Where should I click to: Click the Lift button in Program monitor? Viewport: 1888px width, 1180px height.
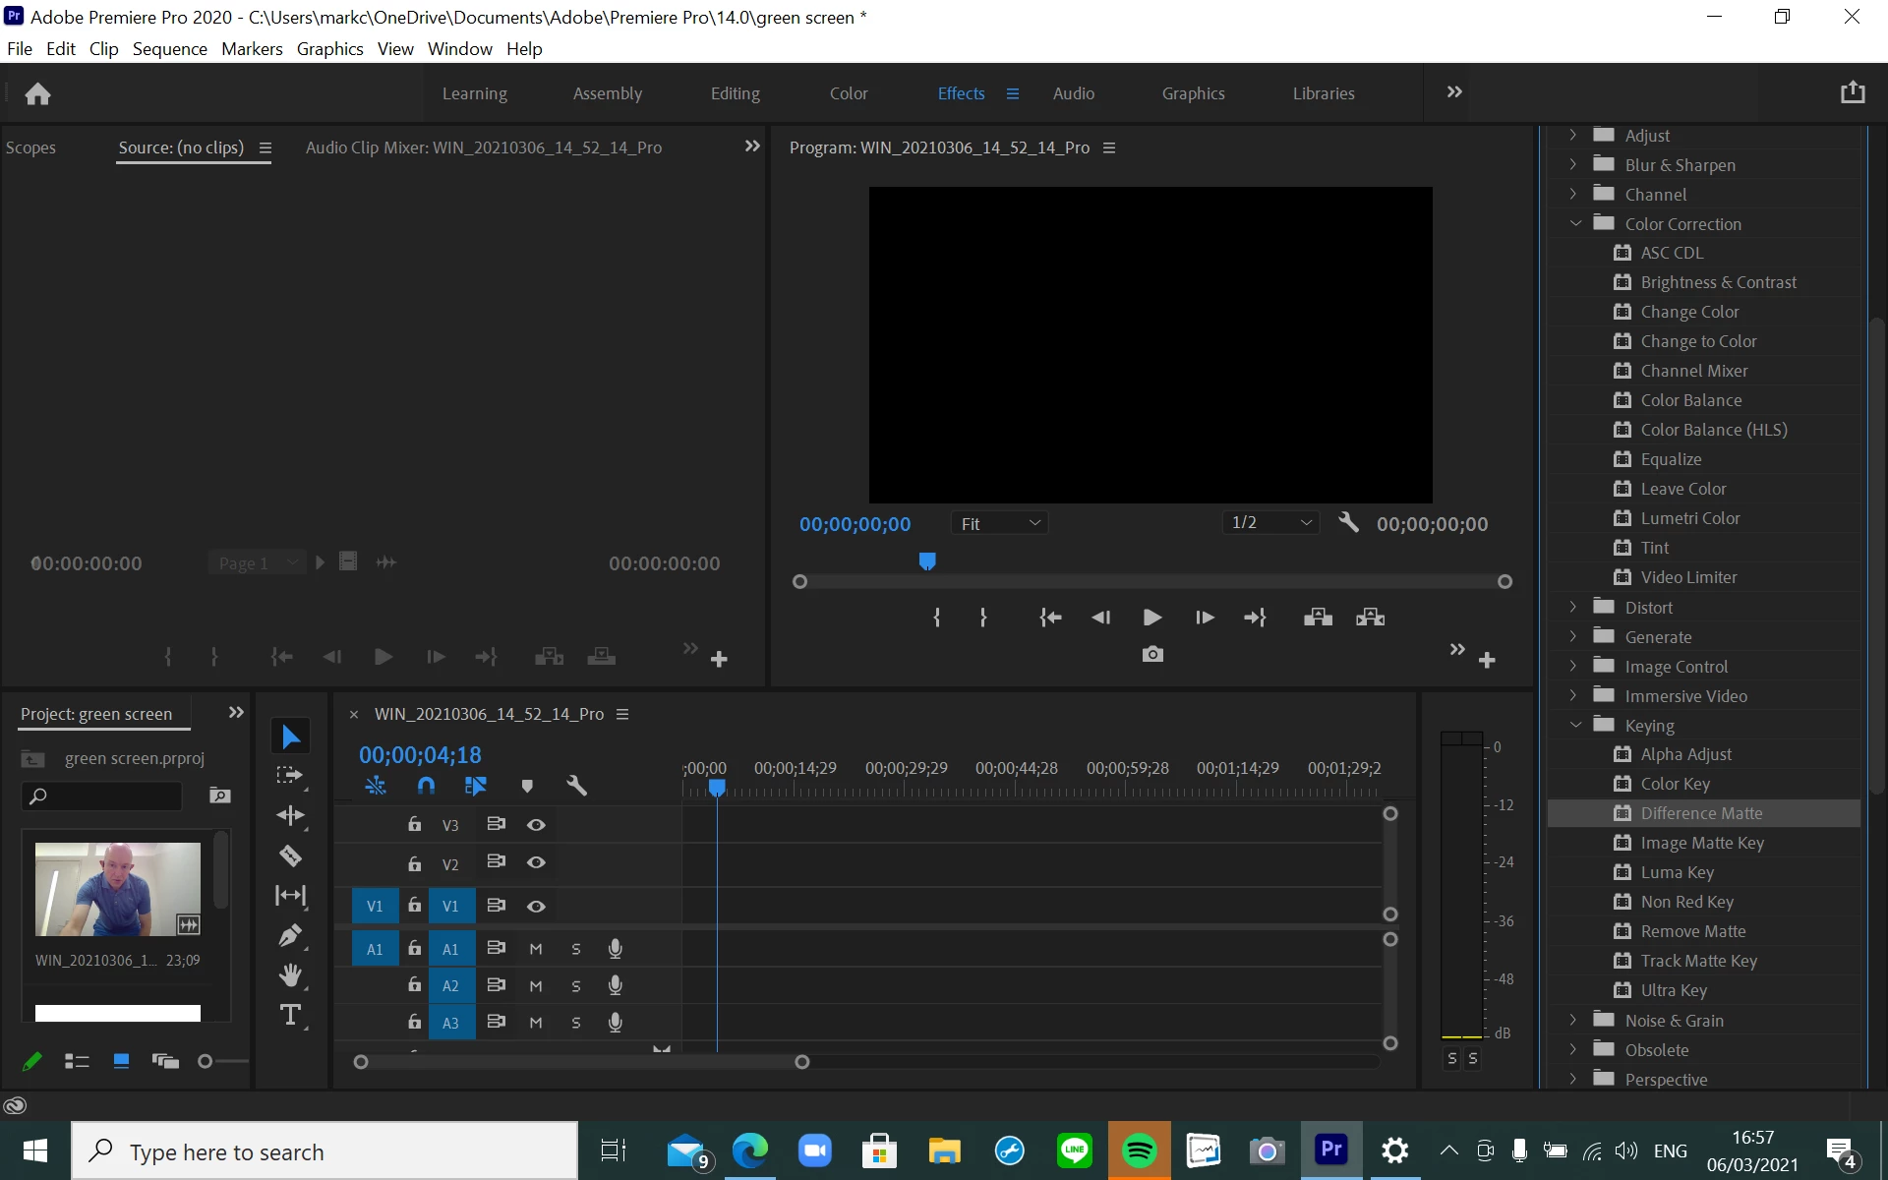pos(1318,618)
